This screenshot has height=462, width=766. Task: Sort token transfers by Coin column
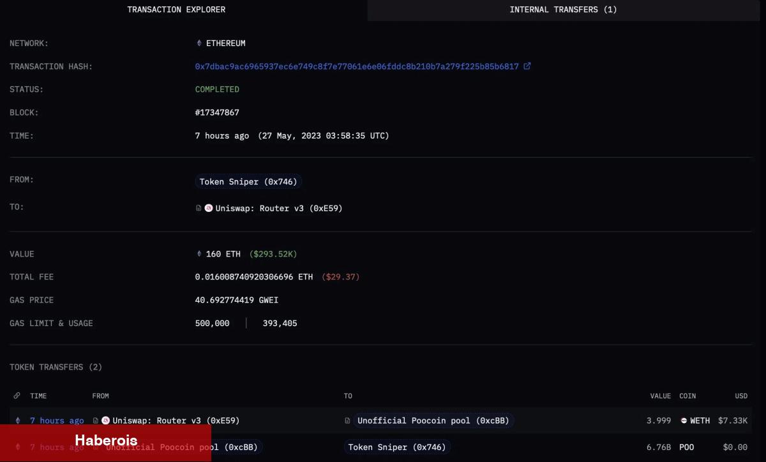tap(687, 396)
